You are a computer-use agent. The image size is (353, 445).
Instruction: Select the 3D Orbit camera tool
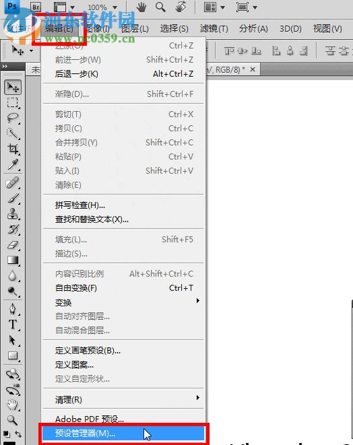tap(13, 390)
